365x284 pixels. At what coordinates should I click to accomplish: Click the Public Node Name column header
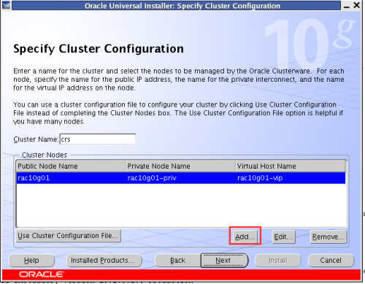coord(71,166)
